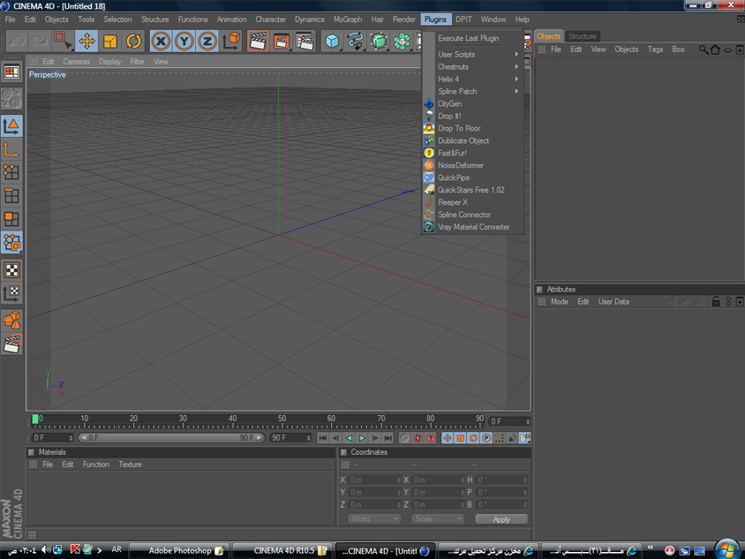Jump to the end of the animation
745x559 pixels.
[388, 438]
